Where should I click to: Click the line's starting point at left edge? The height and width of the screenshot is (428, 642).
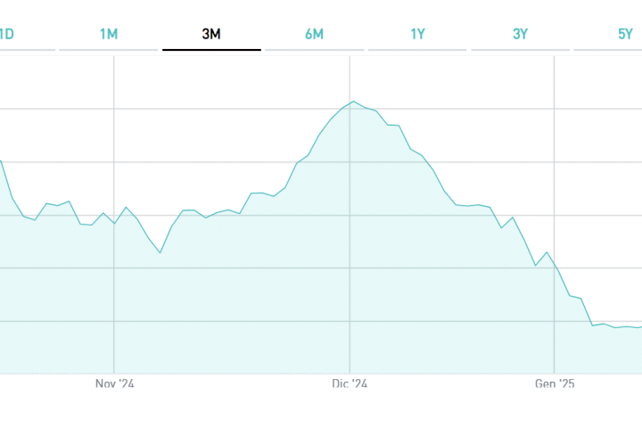pos(2,161)
